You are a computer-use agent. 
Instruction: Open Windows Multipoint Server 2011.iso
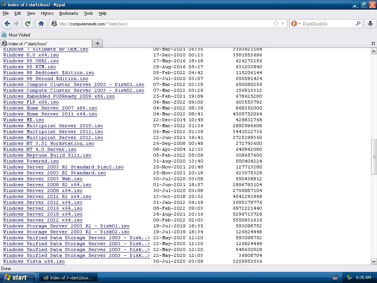click(53, 132)
